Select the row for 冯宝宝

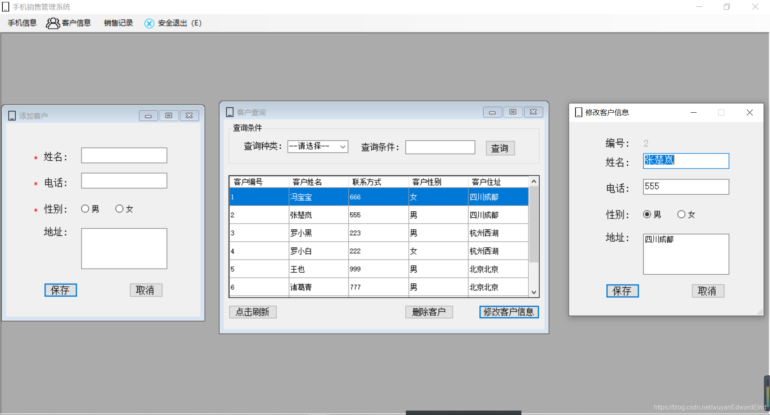coord(379,197)
